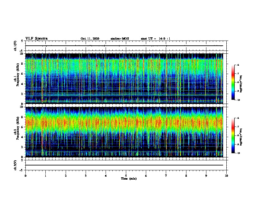Click the '-9' tick on ch.2 colorbar
This screenshot has width=255, height=197.
pyautogui.click(x=238, y=144)
